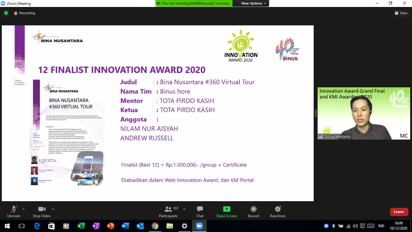Turn off camera with Stop Video
412x232 pixels.
coord(42,212)
